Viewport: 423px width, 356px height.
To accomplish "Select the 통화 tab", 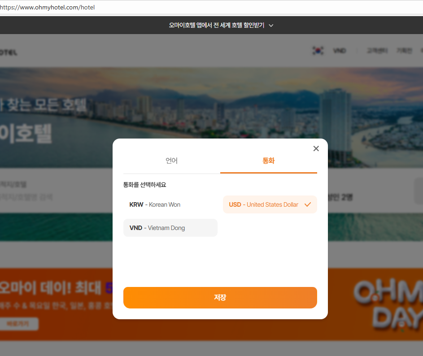I will [x=268, y=161].
